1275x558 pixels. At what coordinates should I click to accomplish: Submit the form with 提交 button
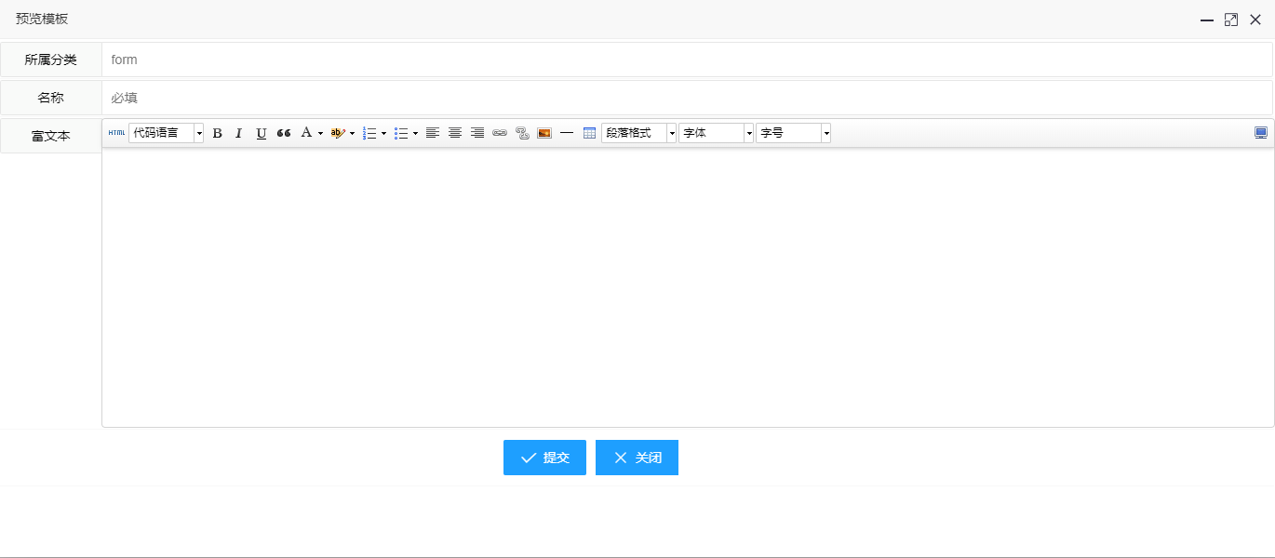(544, 458)
